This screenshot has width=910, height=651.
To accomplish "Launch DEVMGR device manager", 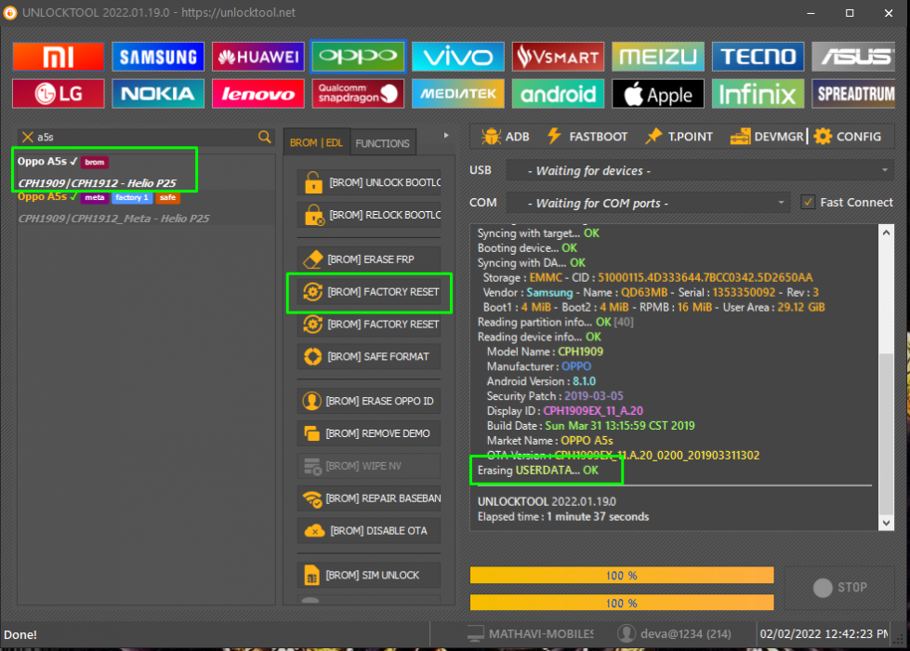I will (767, 137).
